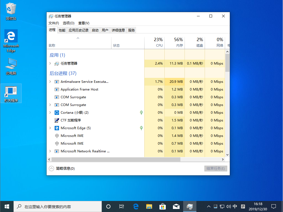Open Microsoft Edge from the taskbar
The width and height of the screenshot is (283, 212).
click(135, 206)
